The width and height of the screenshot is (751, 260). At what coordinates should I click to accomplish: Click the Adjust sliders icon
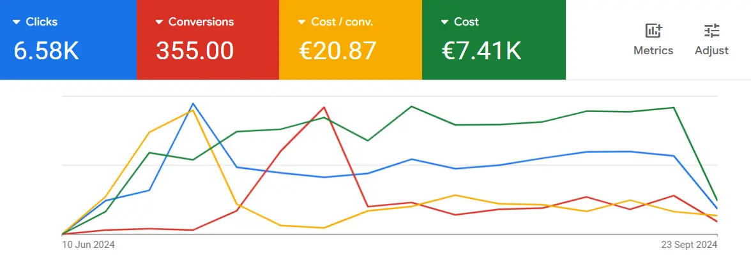[x=711, y=31]
